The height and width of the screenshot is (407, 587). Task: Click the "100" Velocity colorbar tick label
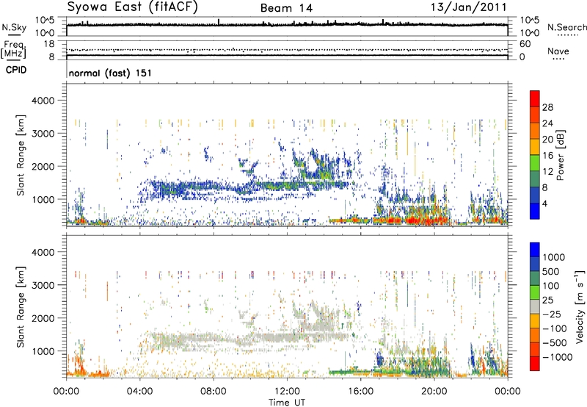(x=551, y=286)
